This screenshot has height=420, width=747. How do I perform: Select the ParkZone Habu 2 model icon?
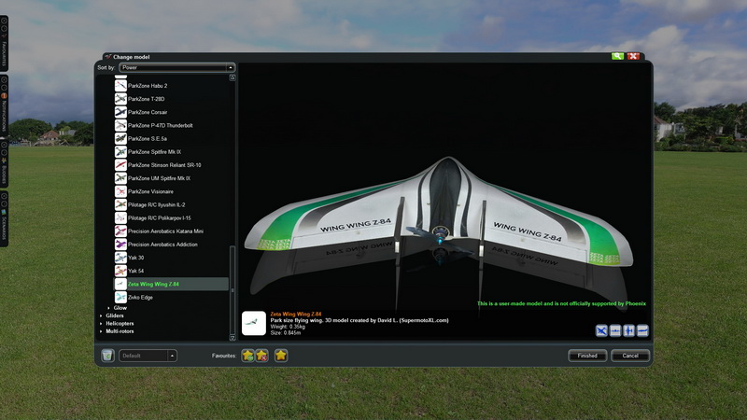(120, 86)
